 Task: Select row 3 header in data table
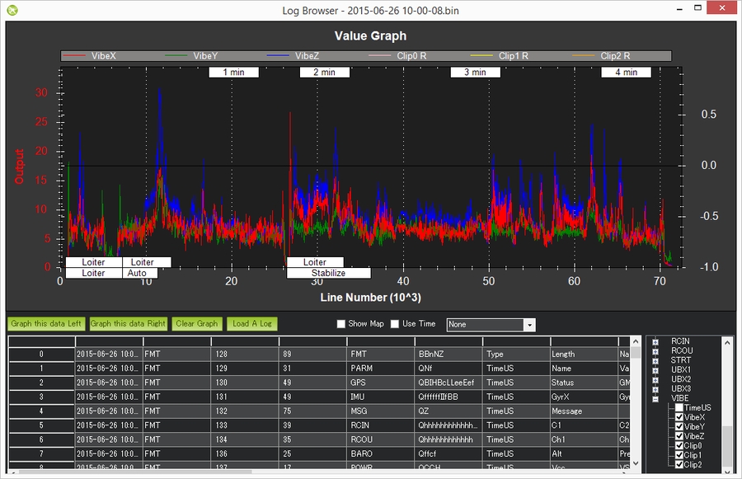(x=41, y=397)
